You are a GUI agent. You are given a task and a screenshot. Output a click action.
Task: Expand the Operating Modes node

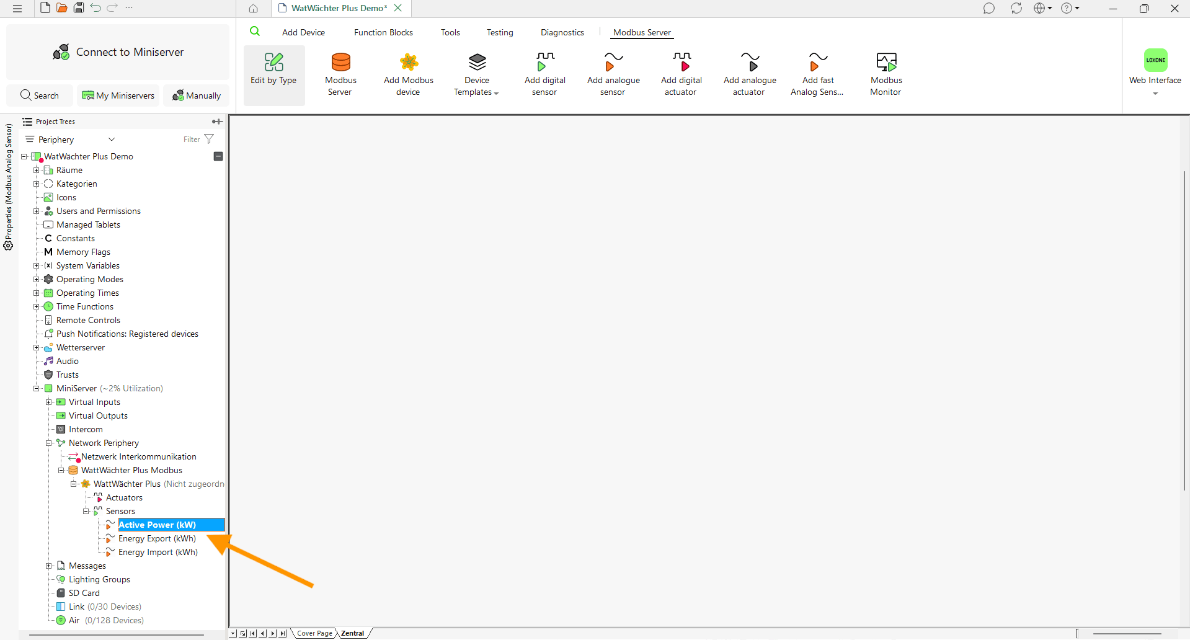(x=36, y=279)
